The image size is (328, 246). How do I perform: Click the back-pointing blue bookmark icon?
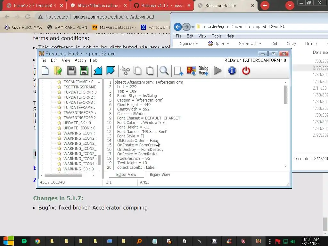98,71
